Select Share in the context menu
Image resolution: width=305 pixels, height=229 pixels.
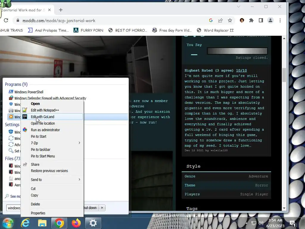52,165
